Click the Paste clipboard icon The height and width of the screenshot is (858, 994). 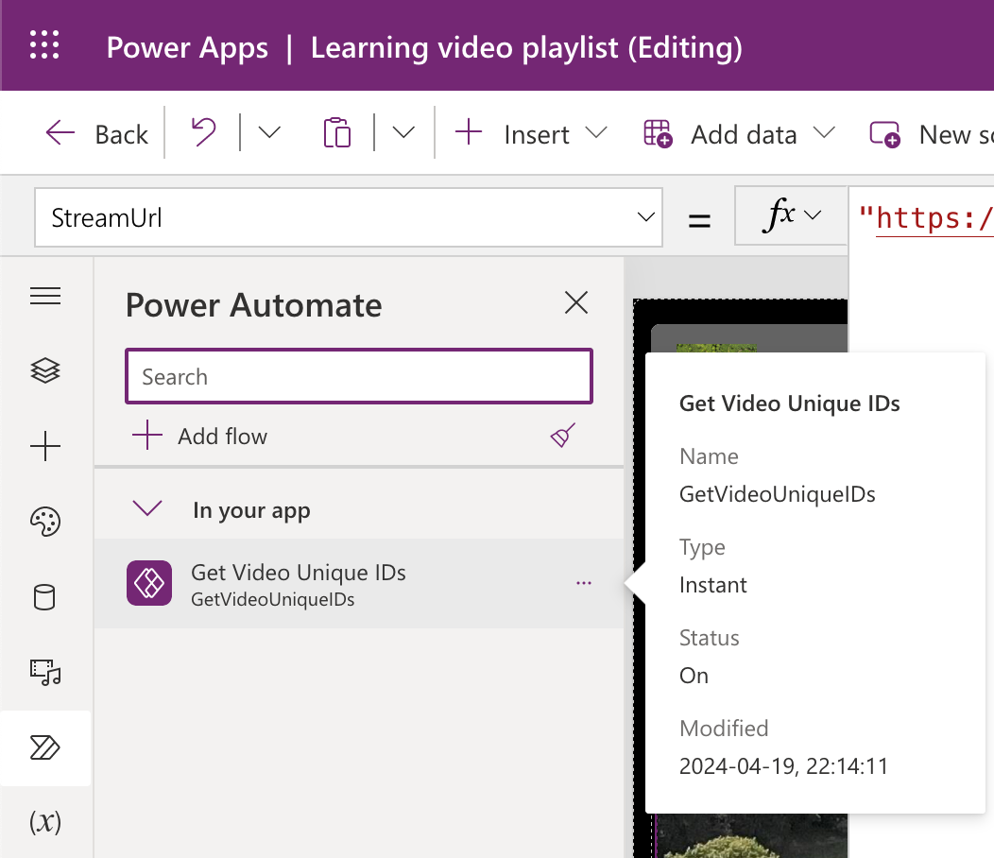pyautogui.click(x=336, y=132)
